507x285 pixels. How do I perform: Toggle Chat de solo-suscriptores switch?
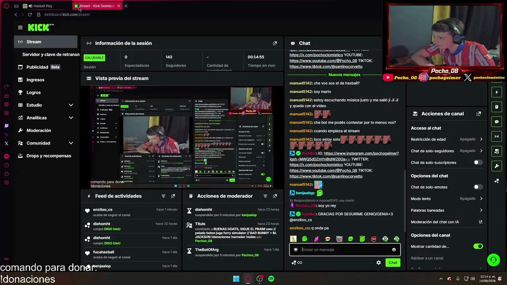478,162
